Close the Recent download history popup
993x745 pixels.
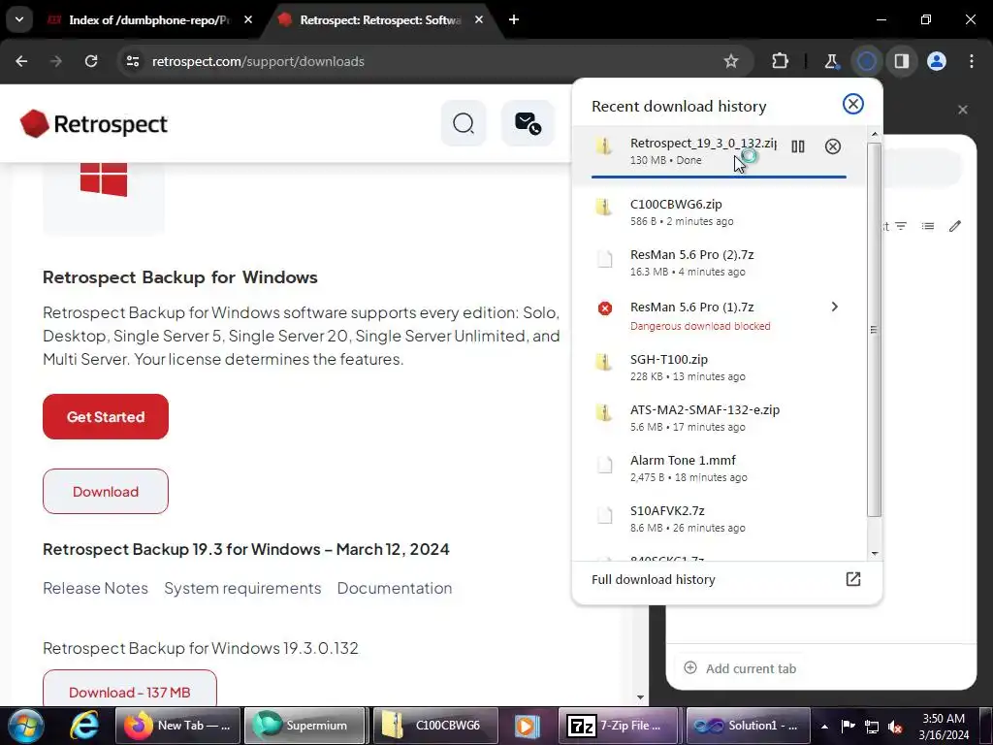pos(853,104)
